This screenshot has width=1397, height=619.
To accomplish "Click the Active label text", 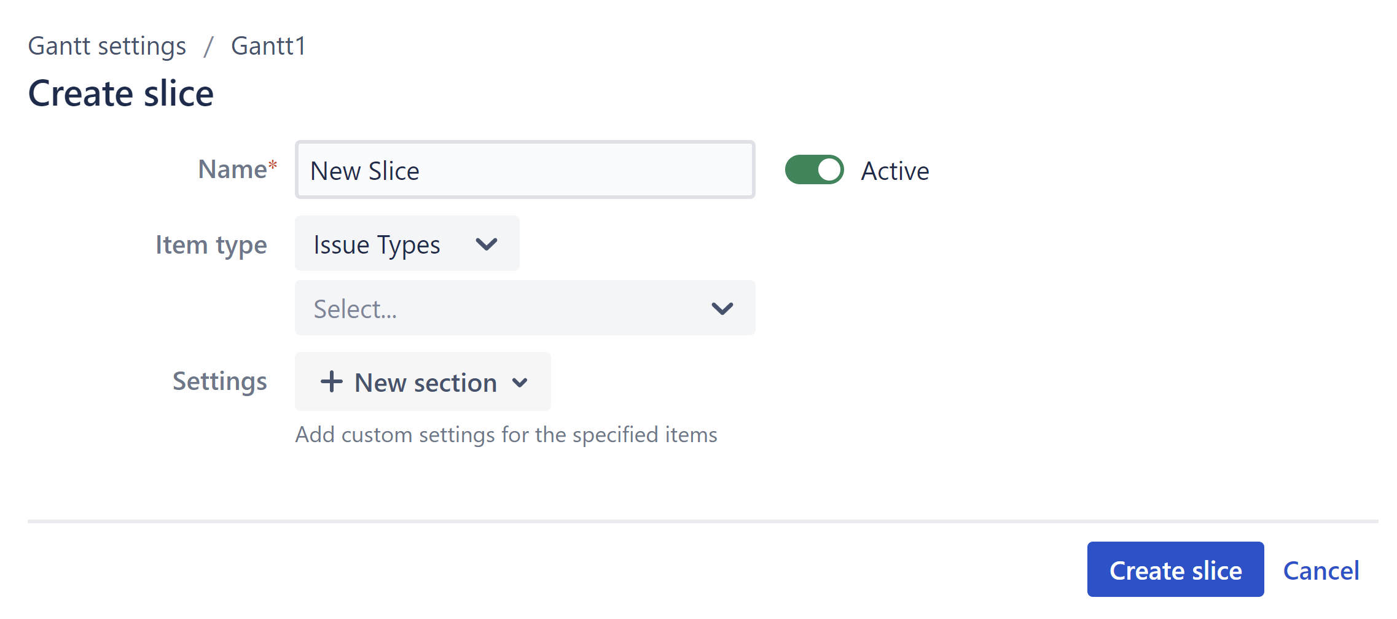I will tap(894, 171).
